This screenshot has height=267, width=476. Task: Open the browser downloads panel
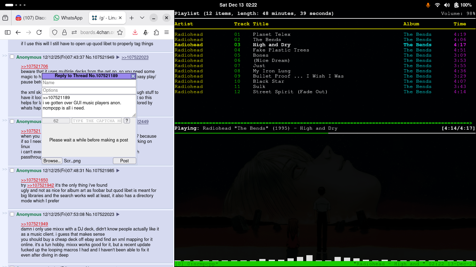click(135, 32)
